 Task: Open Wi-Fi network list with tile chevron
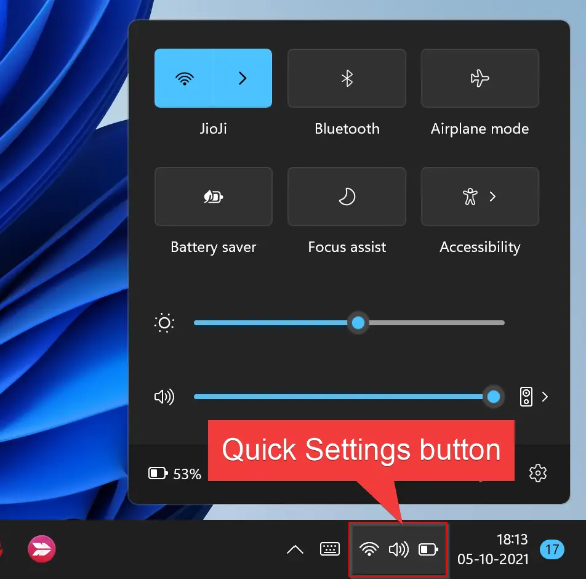pyautogui.click(x=243, y=79)
